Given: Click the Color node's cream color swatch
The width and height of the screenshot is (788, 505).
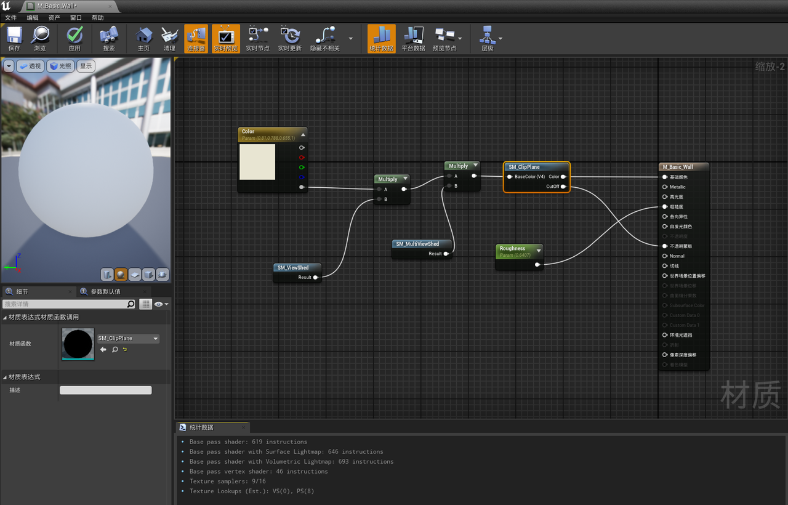Looking at the screenshot, I should pos(257,162).
